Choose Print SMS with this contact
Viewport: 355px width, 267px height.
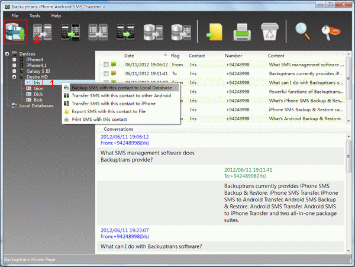coord(121,120)
